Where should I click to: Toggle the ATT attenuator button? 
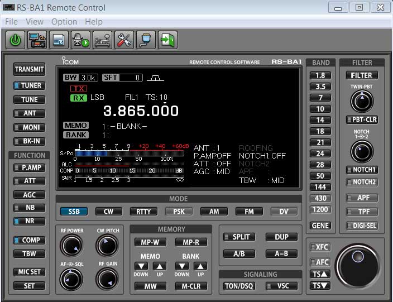(x=30, y=181)
